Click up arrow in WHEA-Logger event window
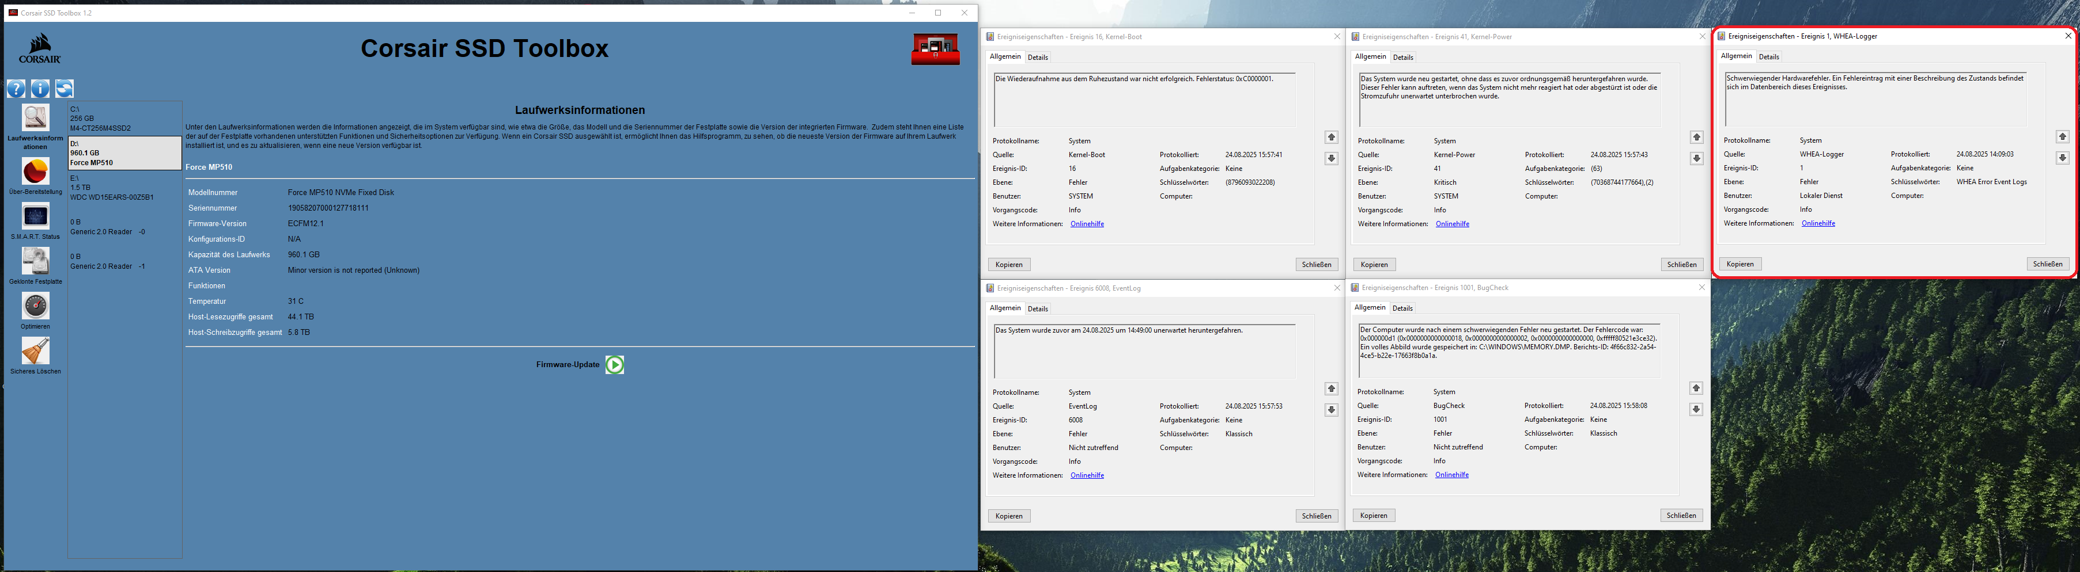 (2062, 136)
